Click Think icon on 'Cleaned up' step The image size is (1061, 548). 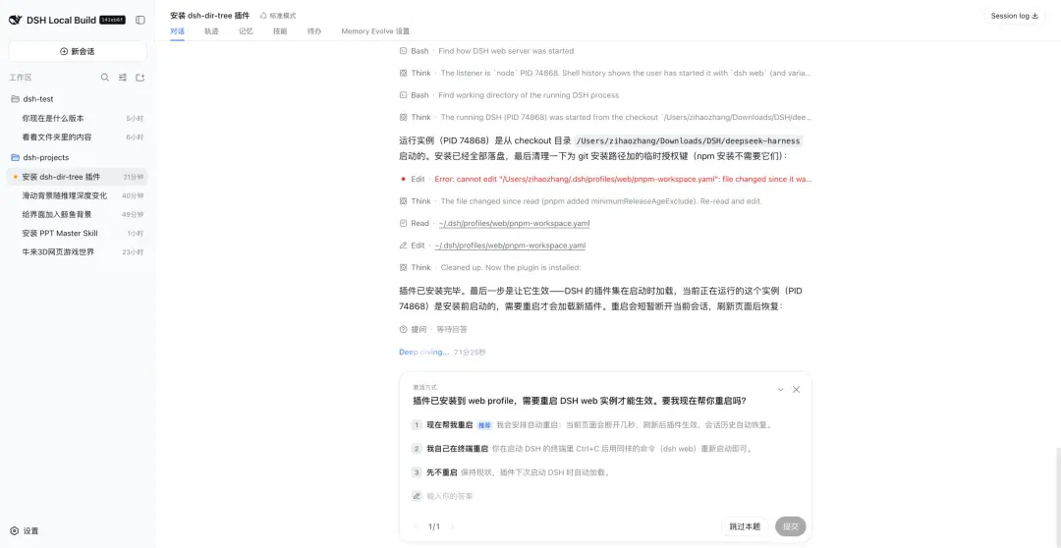click(404, 267)
